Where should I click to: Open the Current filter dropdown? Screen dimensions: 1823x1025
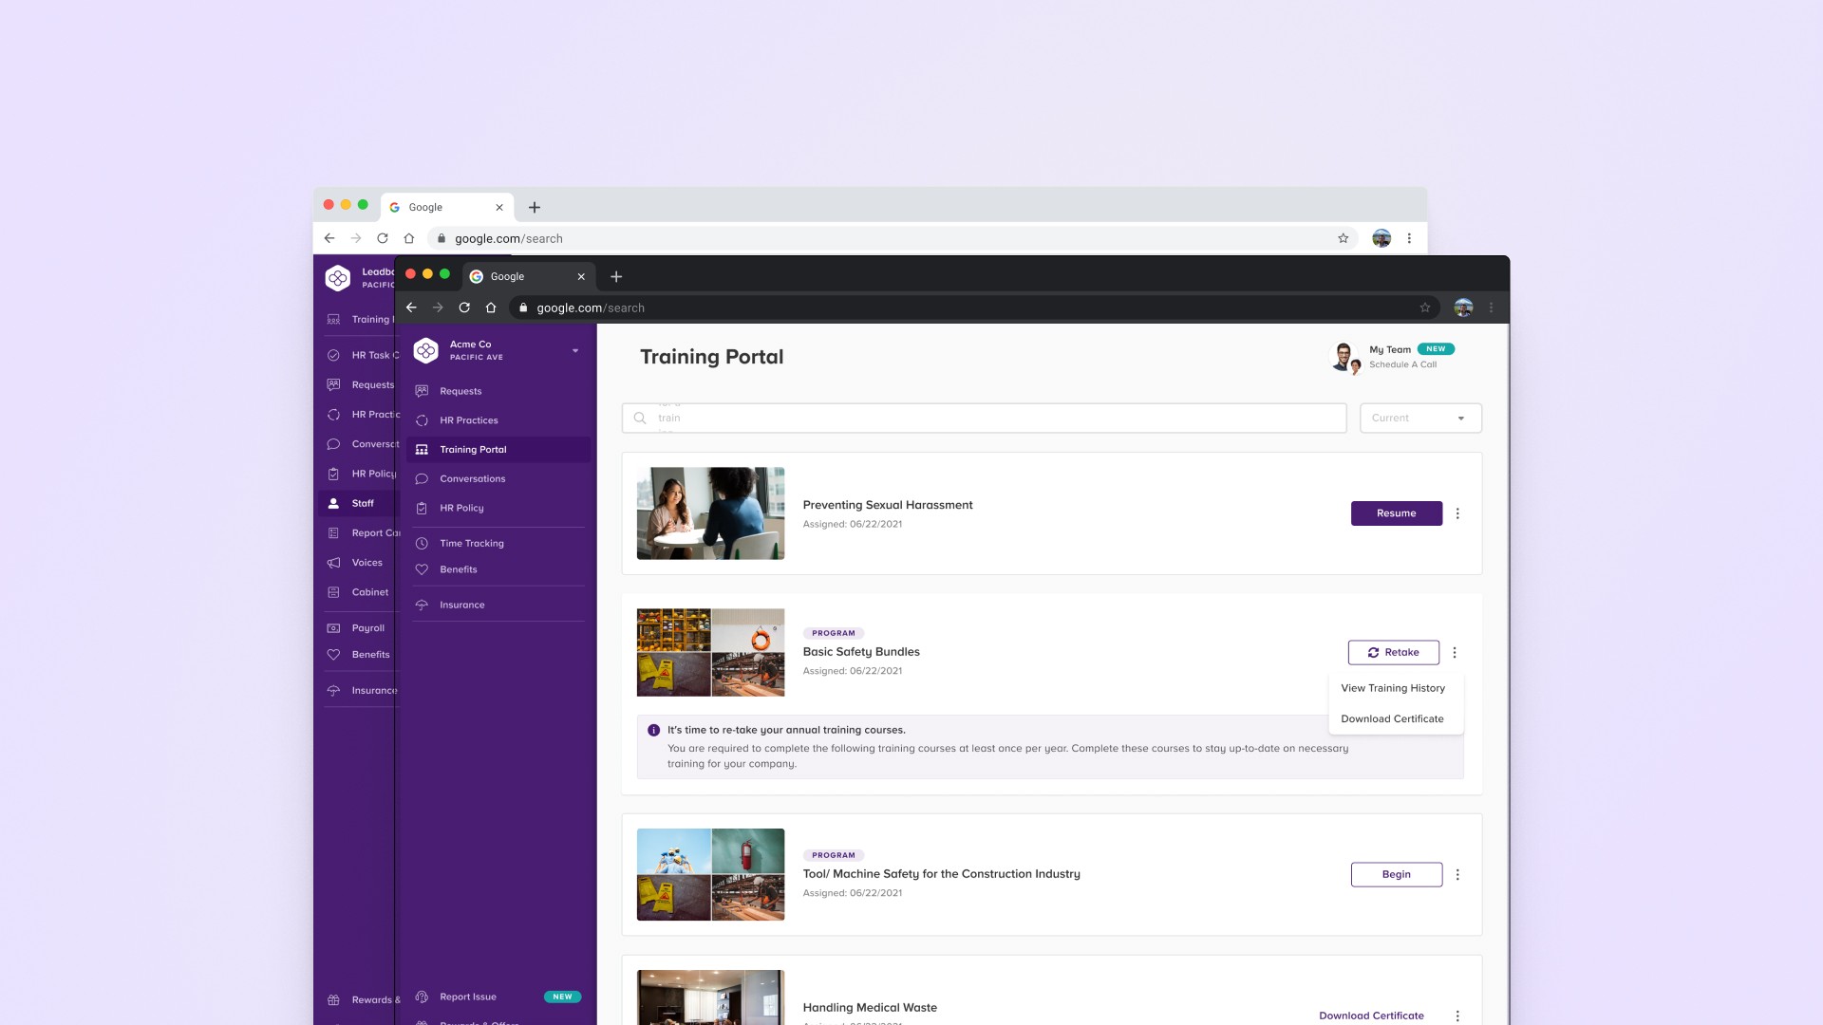point(1420,418)
